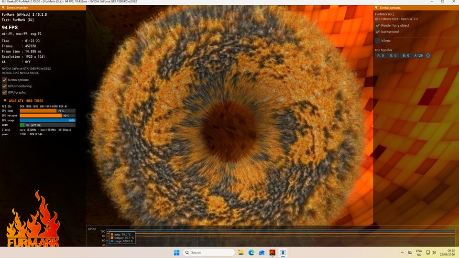Viewport: 459px width, 258px height.
Task: Collapse the Demo monitor panel header
Action: tap(43, 8)
